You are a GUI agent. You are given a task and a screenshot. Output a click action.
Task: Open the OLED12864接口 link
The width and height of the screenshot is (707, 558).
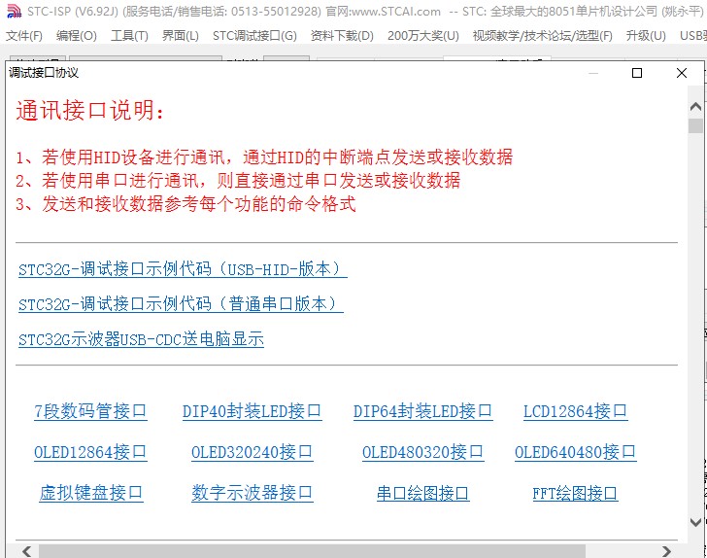(x=90, y=452)
